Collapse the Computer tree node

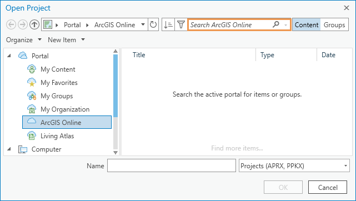(9, 149)
